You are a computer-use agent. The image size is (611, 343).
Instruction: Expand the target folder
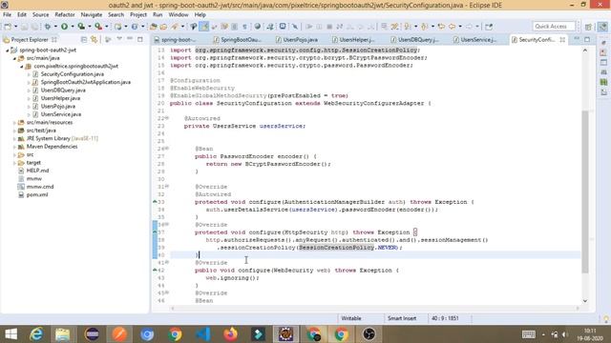pos(14,163)
